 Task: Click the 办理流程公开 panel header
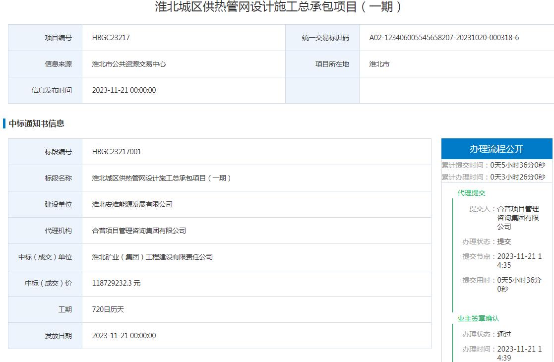(x=497, y=149)
